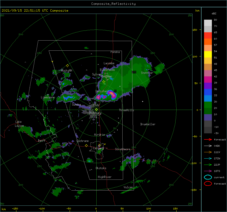
Task: Click the RockyMH label
Action: [67, 71]
